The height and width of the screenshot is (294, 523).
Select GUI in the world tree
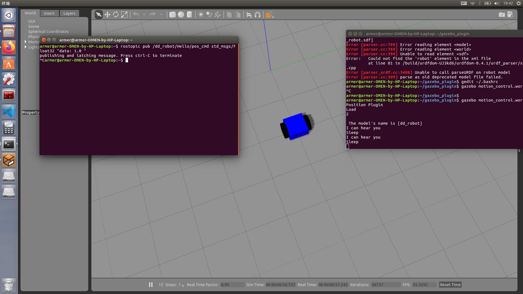tap(32, 21)
